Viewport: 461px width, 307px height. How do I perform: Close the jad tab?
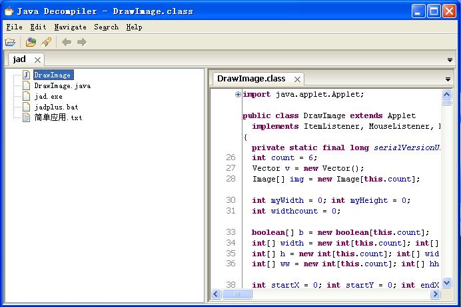37,59
